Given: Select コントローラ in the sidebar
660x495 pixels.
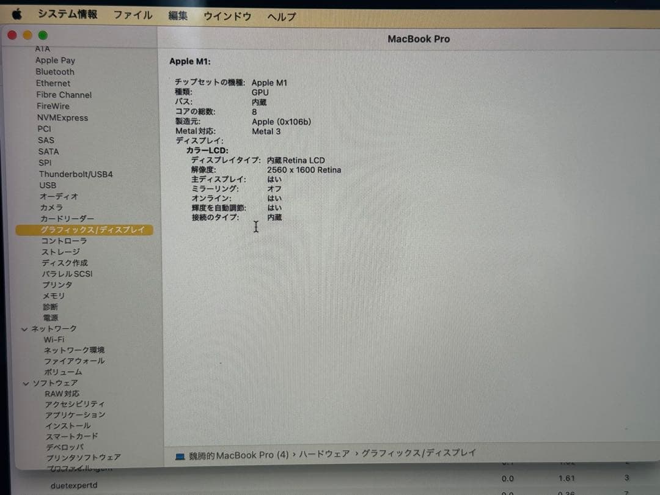Looking at the screenshot, I should pos(64,241).
